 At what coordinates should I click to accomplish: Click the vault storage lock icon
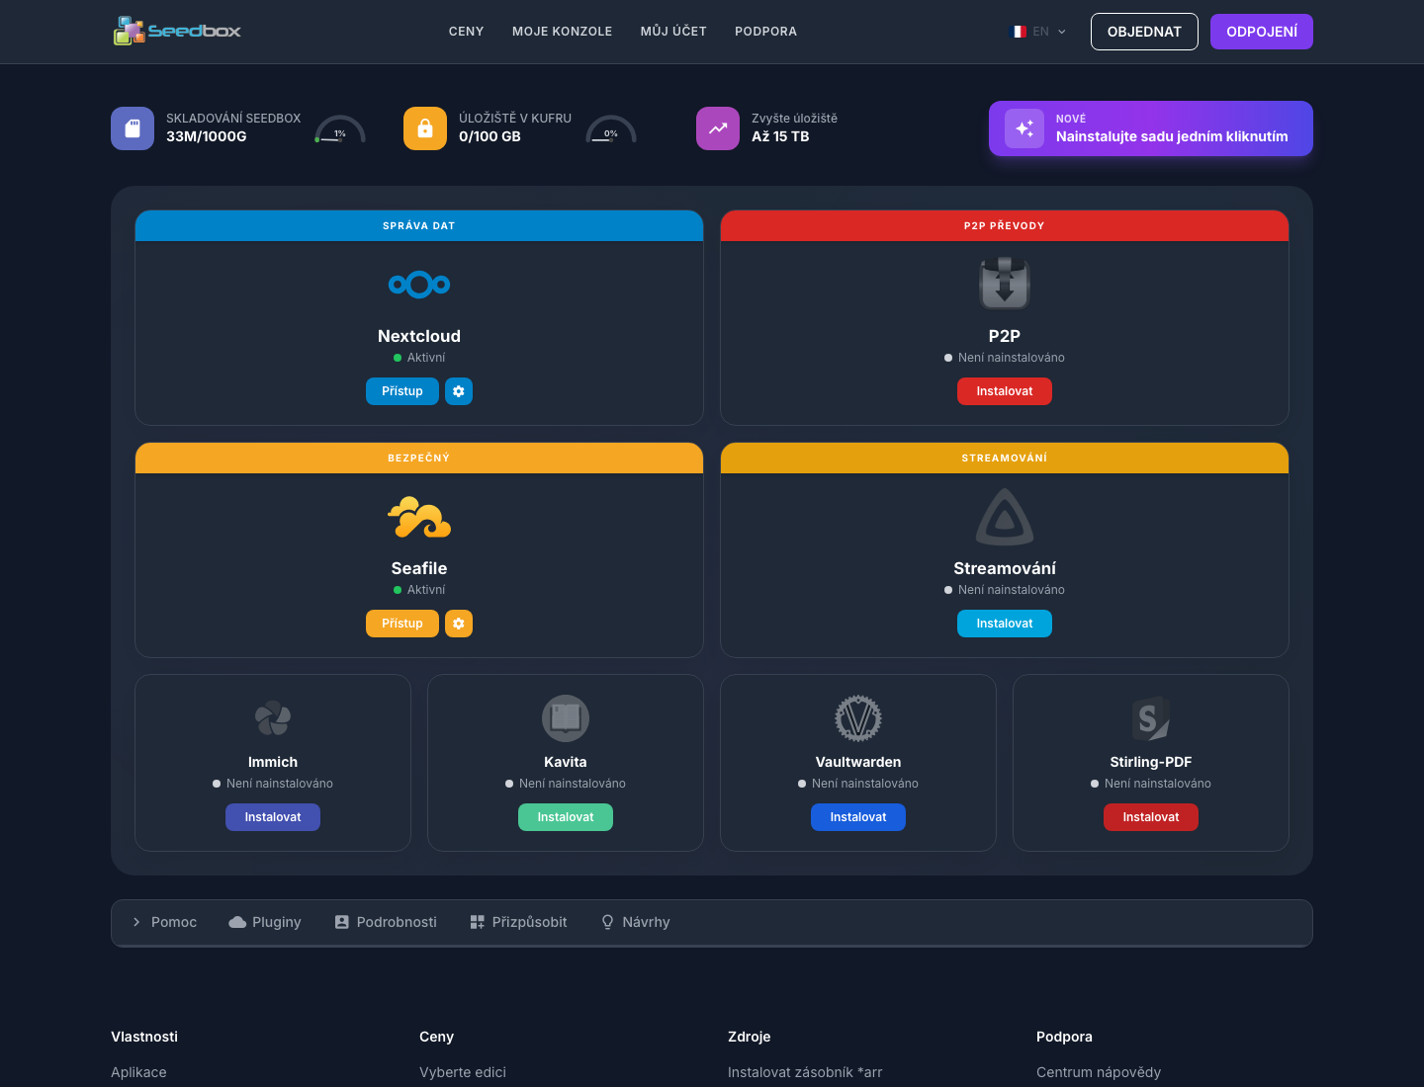point(425,128)
